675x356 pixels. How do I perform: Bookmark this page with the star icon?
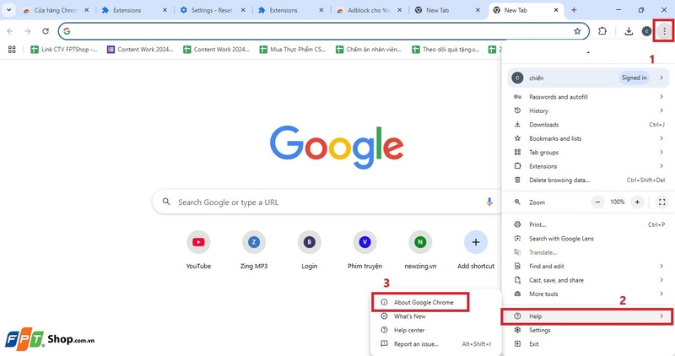577,31
